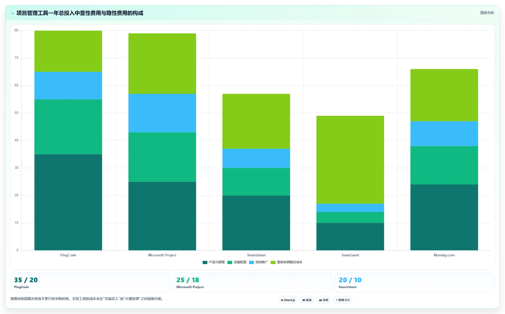This screenshot has width=505, height=314.
Task: Click PingCode's lime 重复协调隐性成本 bar segment
Action: click(x=68, y=51)
